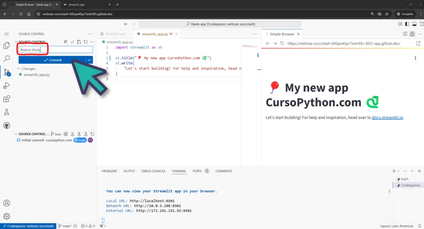424x229 pixels.
Task: Open the Testing flask icon view
Action: pyautogui.click(x=7, y=112)
